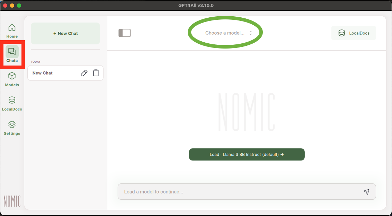
Task: Rename the chat using the pencil icon
Action: [84, 73]
